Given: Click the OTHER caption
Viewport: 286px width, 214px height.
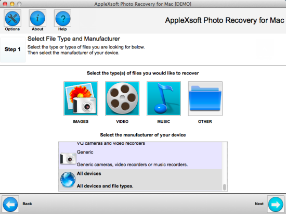Looking at the screenshot, I should pyautogui.click(x=205, y=122).
